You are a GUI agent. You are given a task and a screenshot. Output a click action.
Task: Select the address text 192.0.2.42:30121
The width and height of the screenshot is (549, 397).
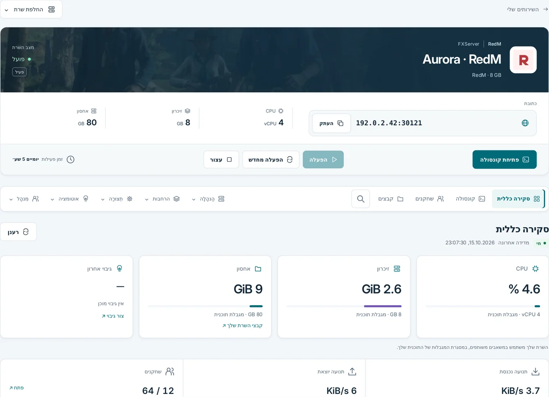click(x=389, y=123)
